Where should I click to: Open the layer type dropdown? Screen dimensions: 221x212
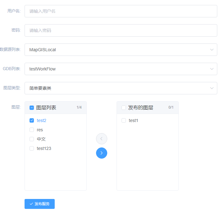pos(121,88)
